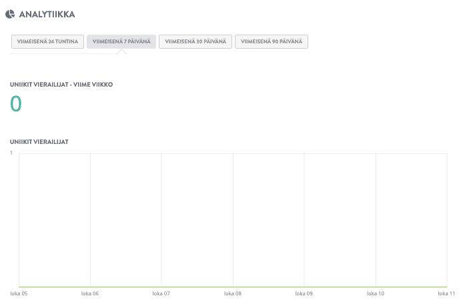Click the ANALYTIIKKA heading text
The image size is (461, 306).
coord(47,15)
